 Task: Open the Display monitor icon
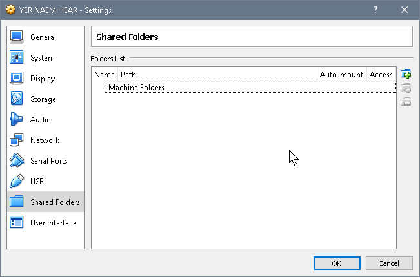click(17, 78)
